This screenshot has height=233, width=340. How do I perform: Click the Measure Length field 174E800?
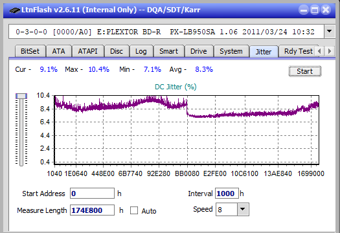click(x=92, y=210)
